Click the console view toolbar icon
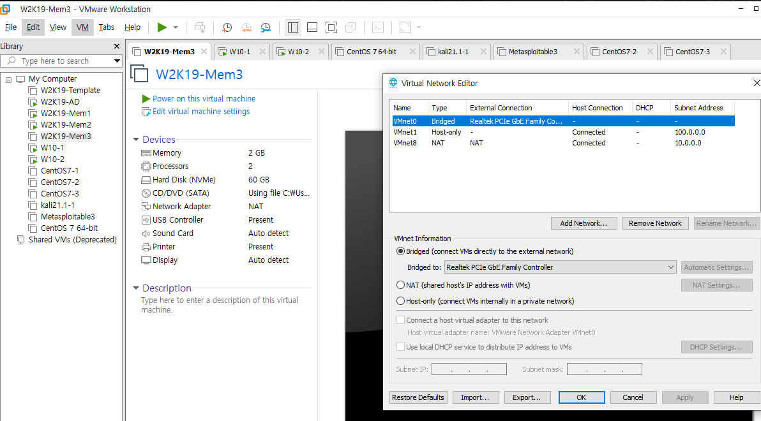Image resolution: width=761 pixels, height=421 pixels. point(378,27)
